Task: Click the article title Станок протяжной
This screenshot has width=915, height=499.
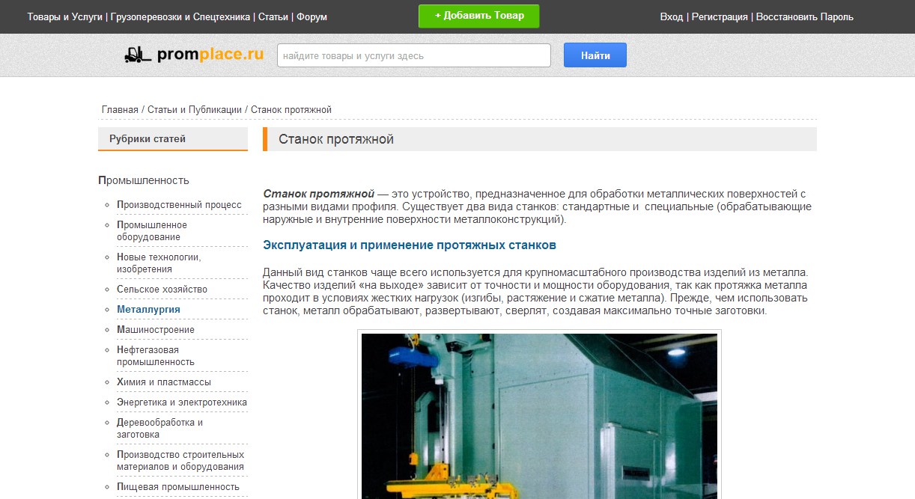Action: pos(336,139)
